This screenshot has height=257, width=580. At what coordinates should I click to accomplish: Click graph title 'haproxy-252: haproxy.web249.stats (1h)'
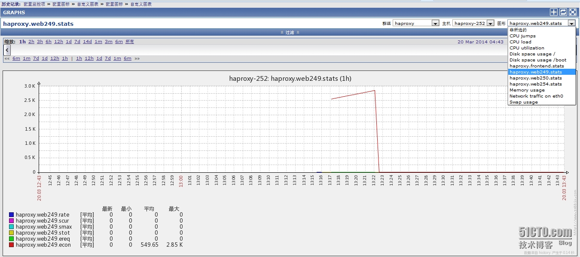tap(290, 78)
